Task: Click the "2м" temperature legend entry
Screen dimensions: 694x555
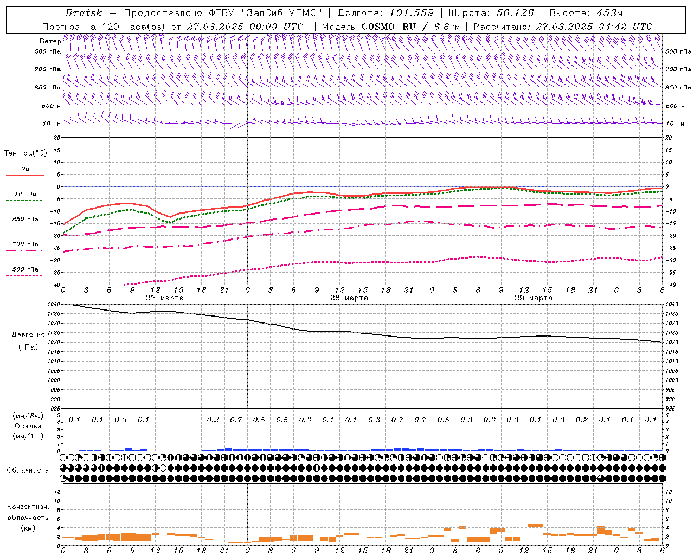Action: point(25,170)
